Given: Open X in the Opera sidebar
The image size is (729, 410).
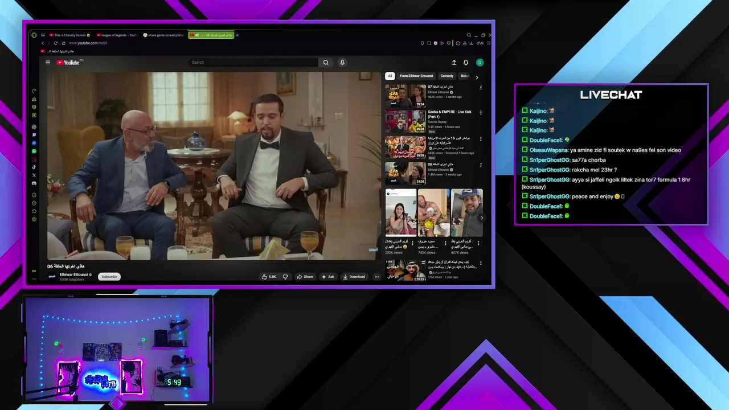Looking at the screenshot, I should click(x=34, y=175).
